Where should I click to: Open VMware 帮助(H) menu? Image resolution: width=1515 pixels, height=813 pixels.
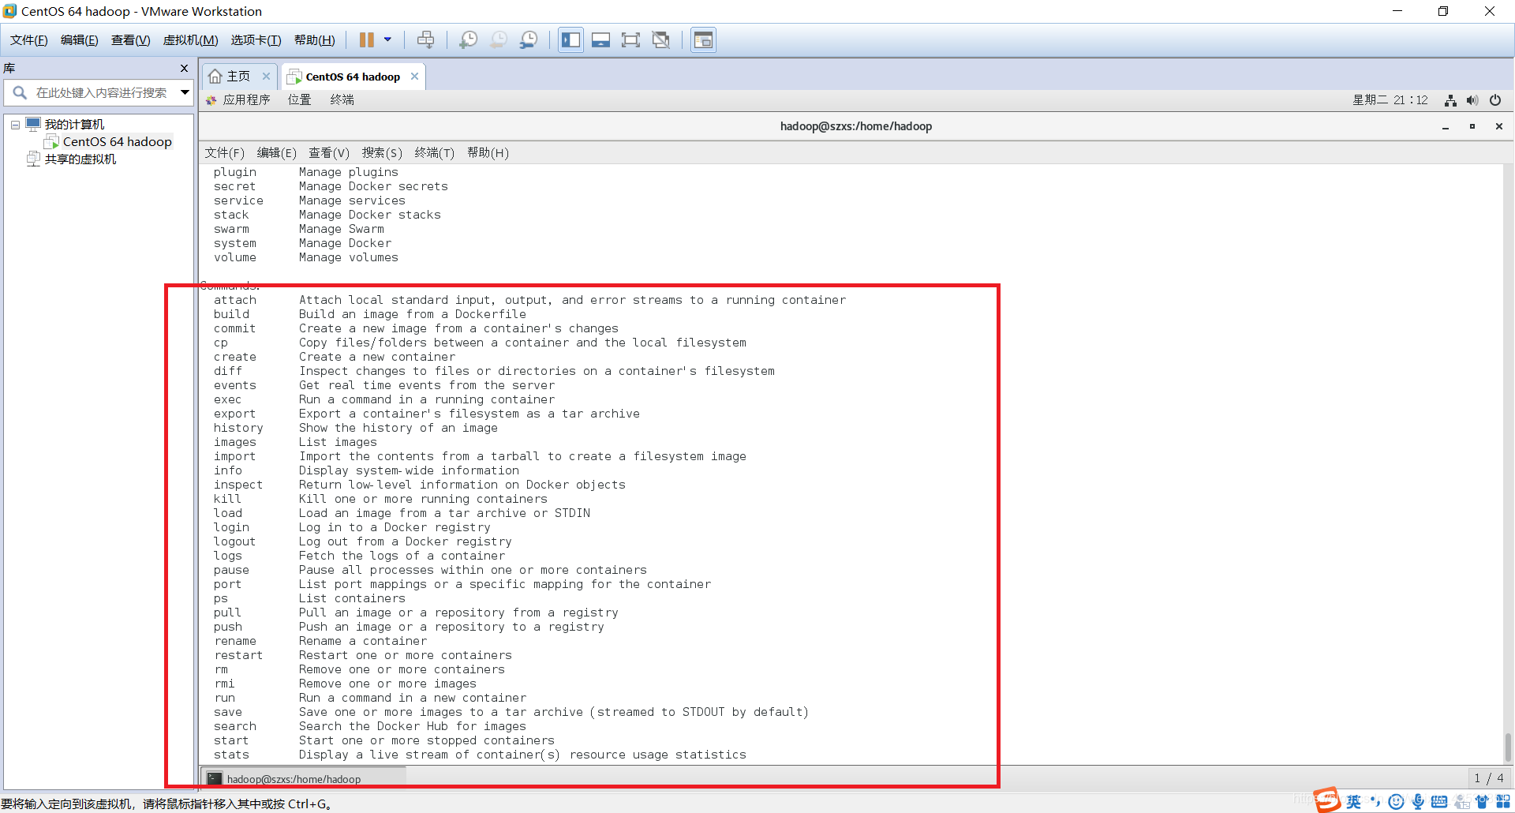coord(314,40)
